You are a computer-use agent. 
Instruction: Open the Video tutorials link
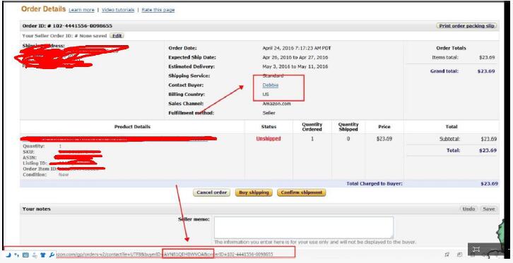[118, 10]
